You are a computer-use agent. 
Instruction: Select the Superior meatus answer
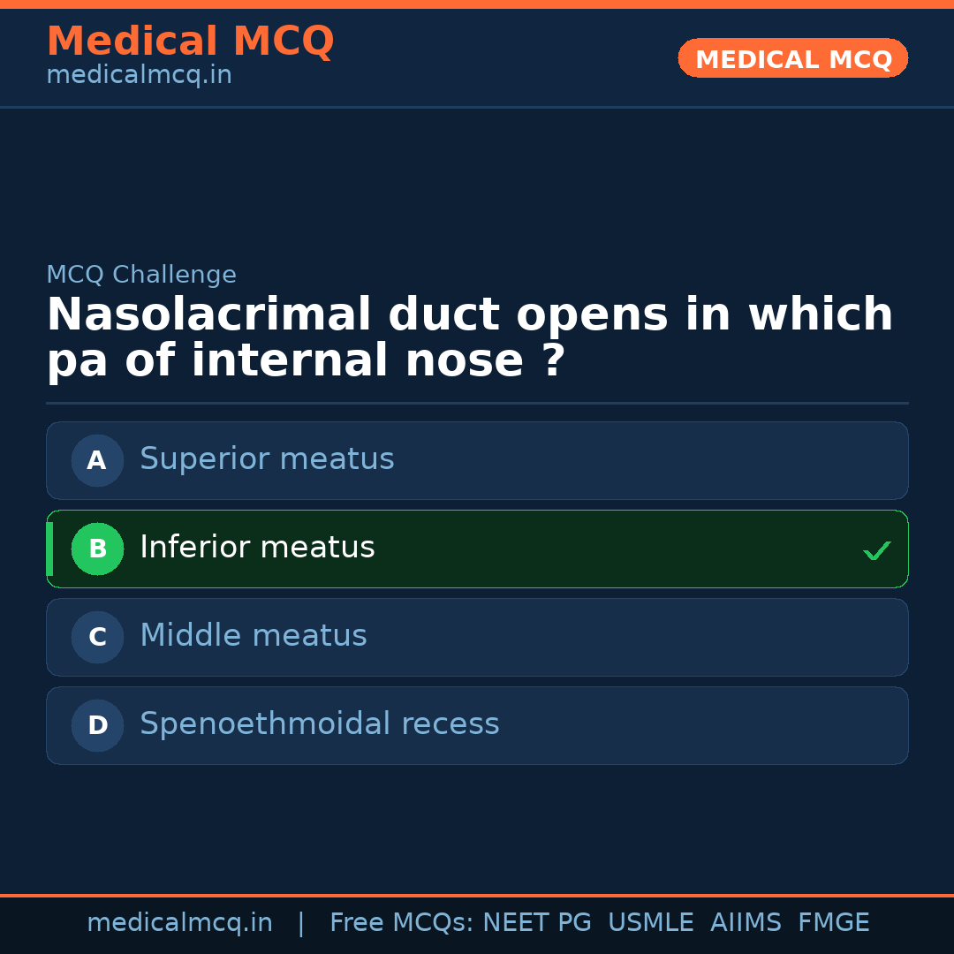point(267,459)
